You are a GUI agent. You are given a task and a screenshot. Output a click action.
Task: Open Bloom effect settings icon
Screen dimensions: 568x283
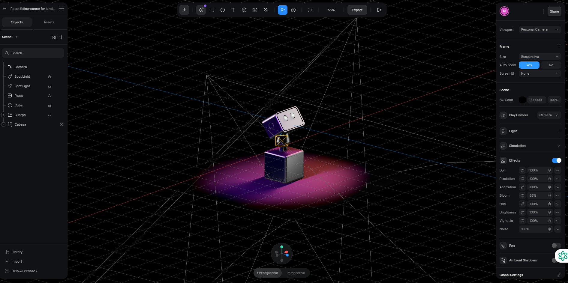pyautogui.click(x=522, y=195)
